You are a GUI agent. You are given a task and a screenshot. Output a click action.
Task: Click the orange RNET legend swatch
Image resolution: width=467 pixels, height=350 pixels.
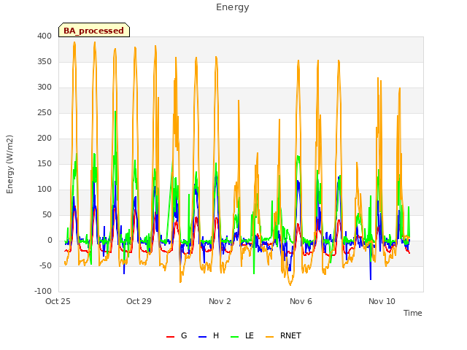(x=269, y=337)
